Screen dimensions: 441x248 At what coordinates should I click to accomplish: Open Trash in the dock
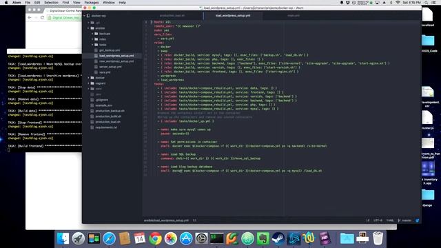click(378, 238)
